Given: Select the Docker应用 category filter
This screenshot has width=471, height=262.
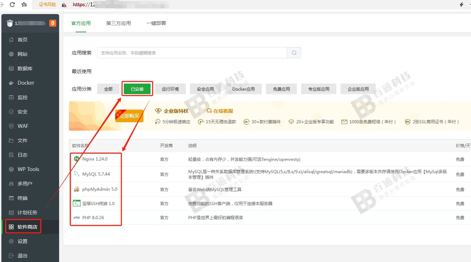Looking at the screenshot, I should (243, 89).
